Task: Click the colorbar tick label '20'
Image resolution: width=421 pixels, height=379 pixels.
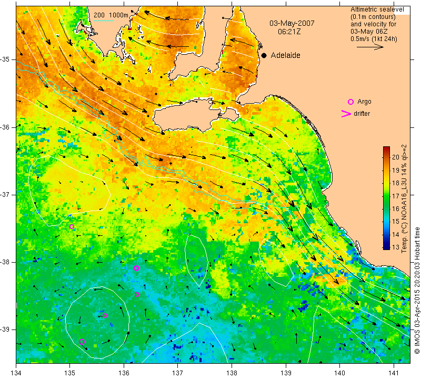Action: [396, 157]
